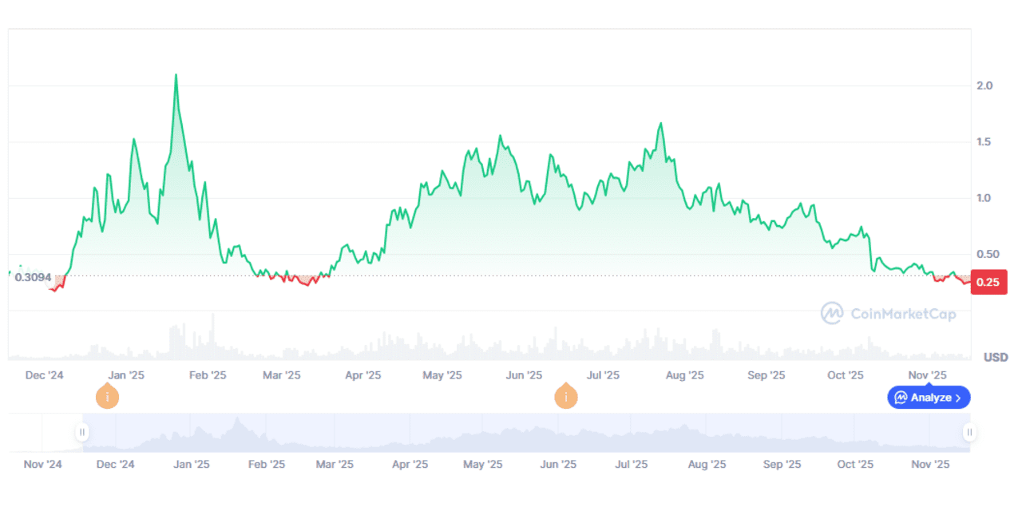The image size is (1022, 511).
Task: Click the orange info marker below Jan '25
Action: pyautogui.click(x=108, y=395)
